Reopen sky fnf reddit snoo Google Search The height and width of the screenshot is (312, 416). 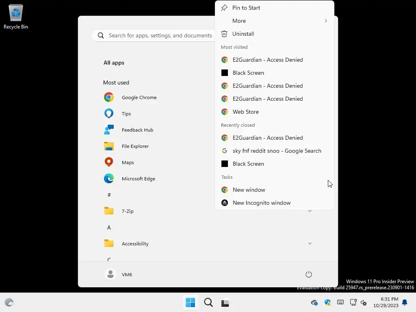(275, 151)
